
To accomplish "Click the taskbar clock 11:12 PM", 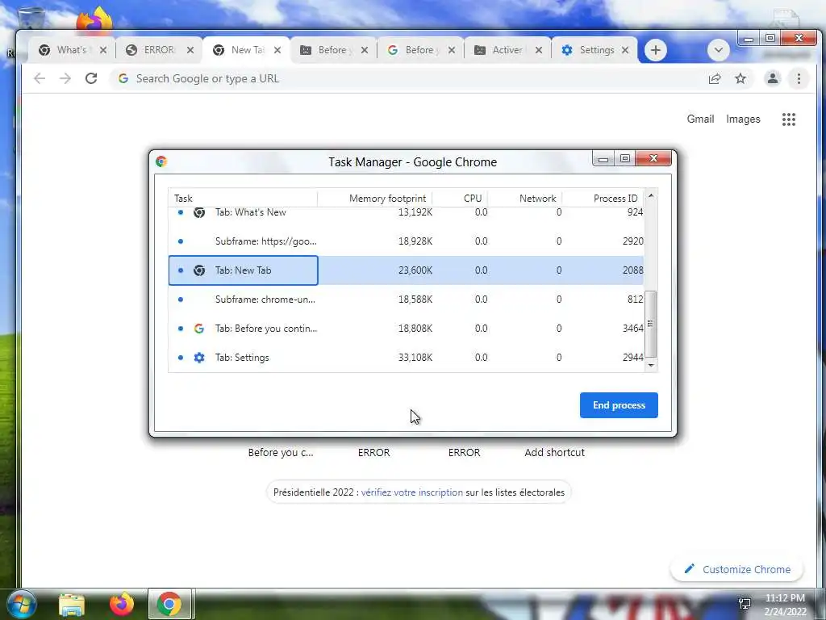I will tap(785, 598).
